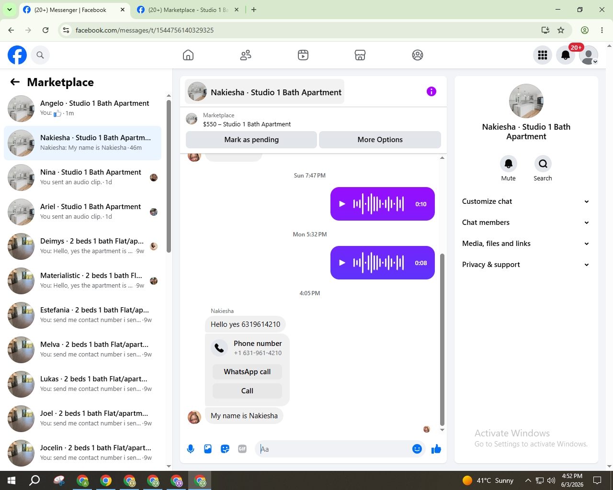Click the chat messages scrollbar
The image size is (613, 490).
(x=442, y=340)
